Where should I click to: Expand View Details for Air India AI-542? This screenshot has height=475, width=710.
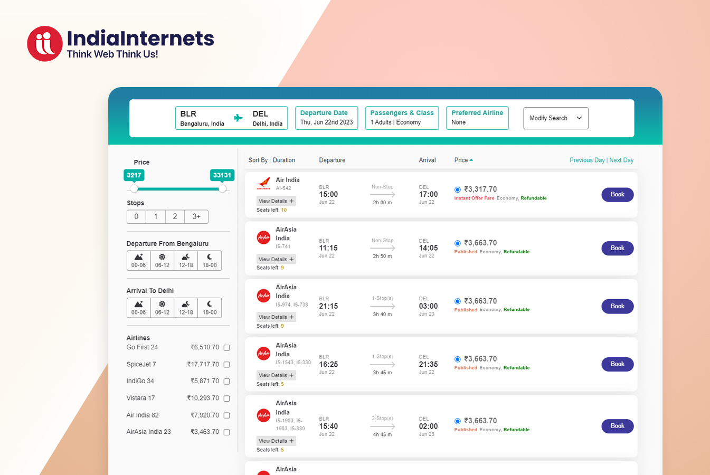(276, 201)
